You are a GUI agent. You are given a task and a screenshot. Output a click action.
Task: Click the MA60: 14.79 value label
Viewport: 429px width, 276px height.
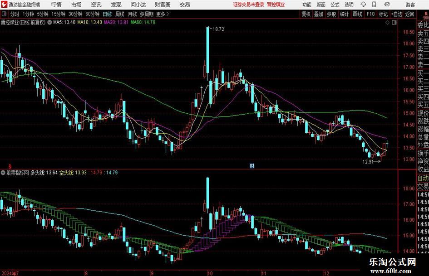(143, 22)
